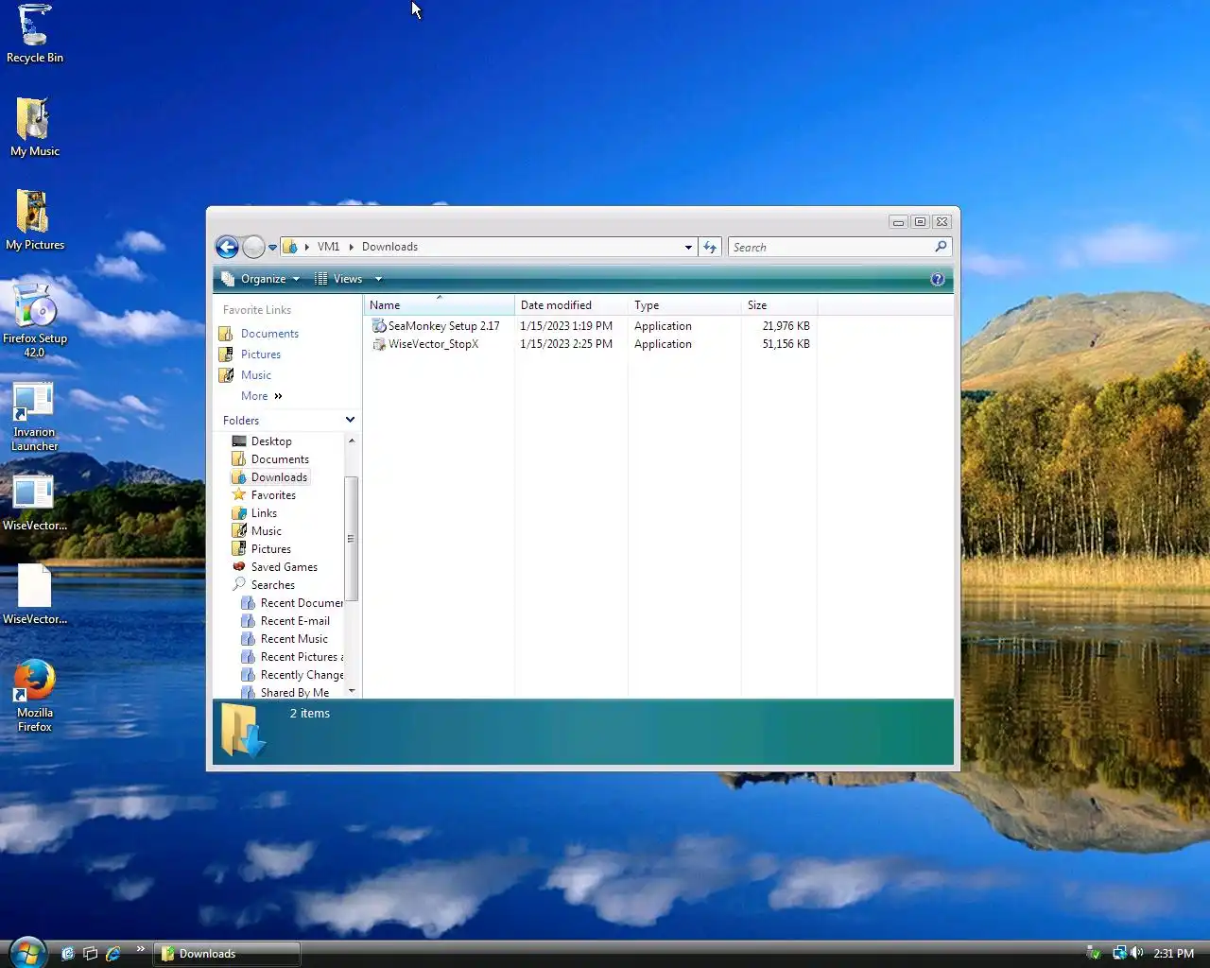Screen dimensions: 1210x968
Task: Select Downloads in the Folders tree
Action: point(279,477)
